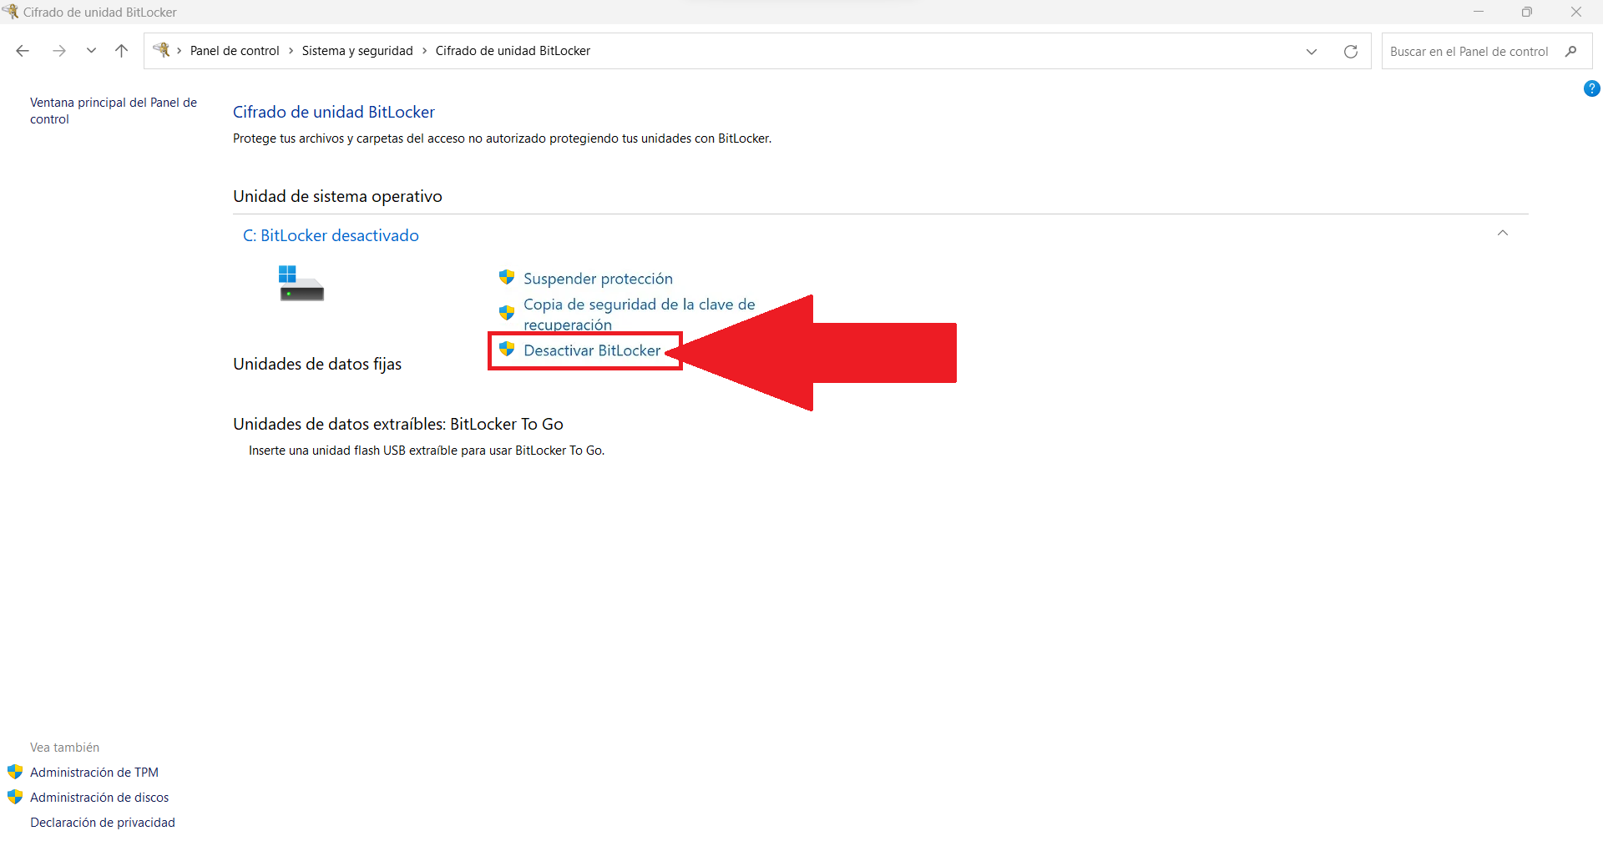Restore down the BitLocker window
This screenshot has width=1603, height=846.
(x=1527, y=12)
